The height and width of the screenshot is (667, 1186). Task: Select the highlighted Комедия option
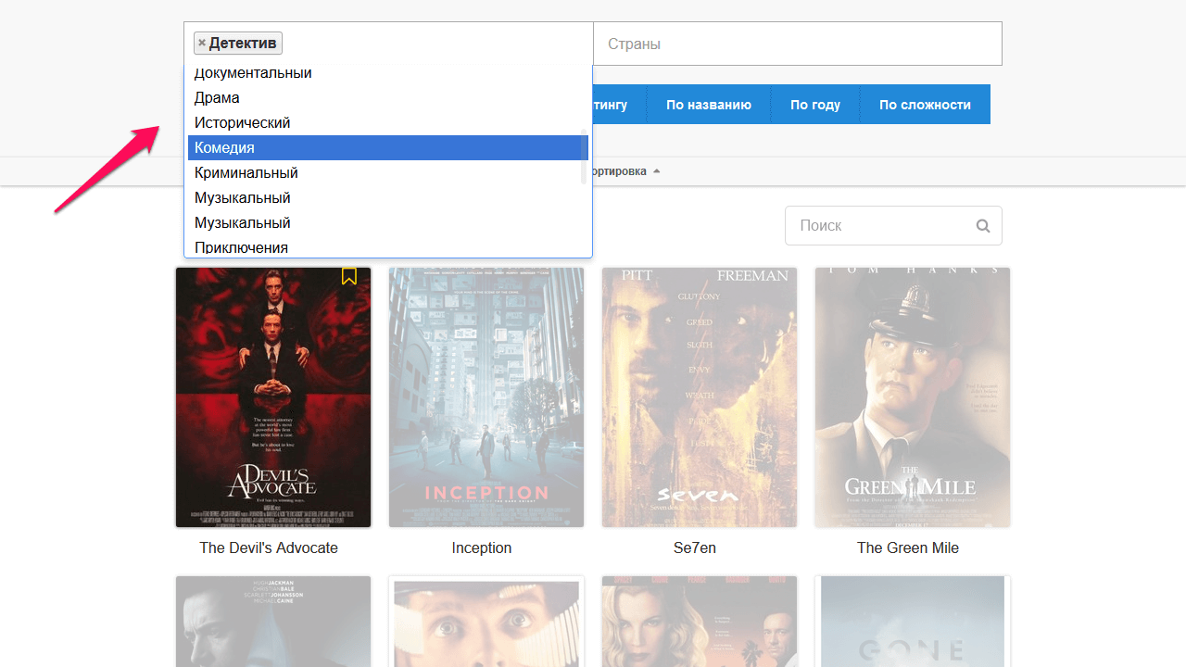coord(388,148)
